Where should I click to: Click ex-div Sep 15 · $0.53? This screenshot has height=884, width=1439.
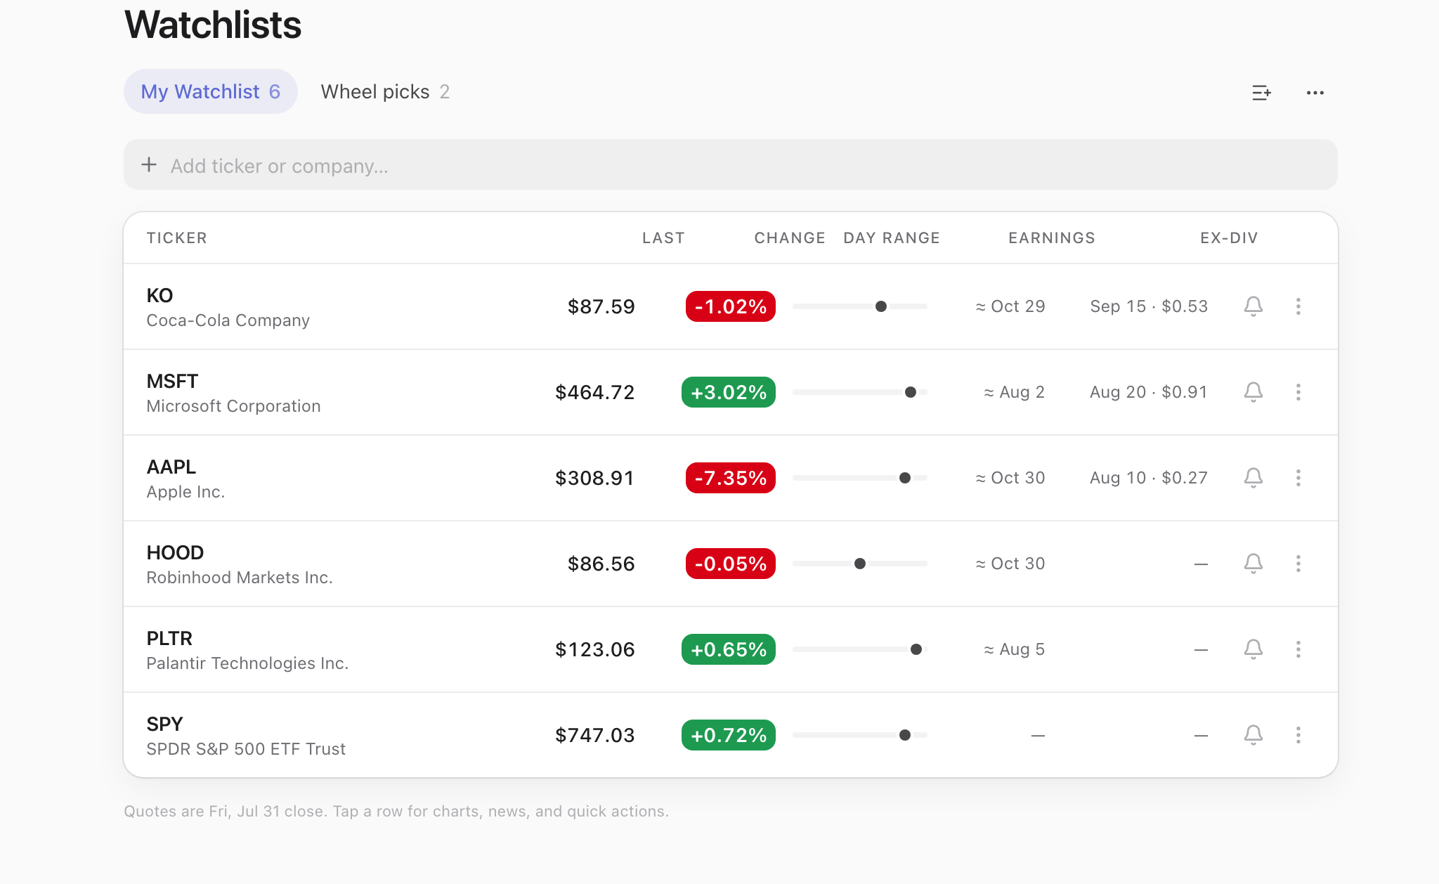coord(1149,306)
